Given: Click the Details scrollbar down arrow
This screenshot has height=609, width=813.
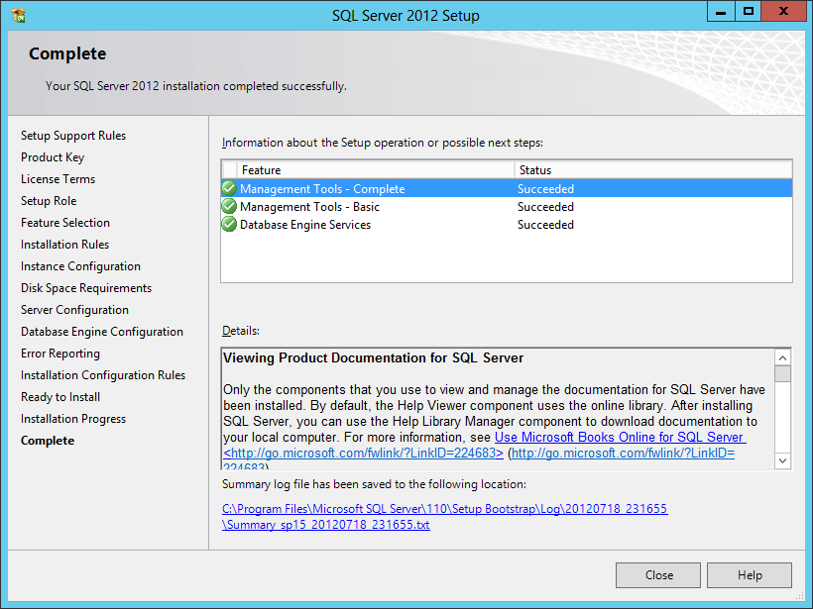Looking at the screenshot, I should (782, 460).
